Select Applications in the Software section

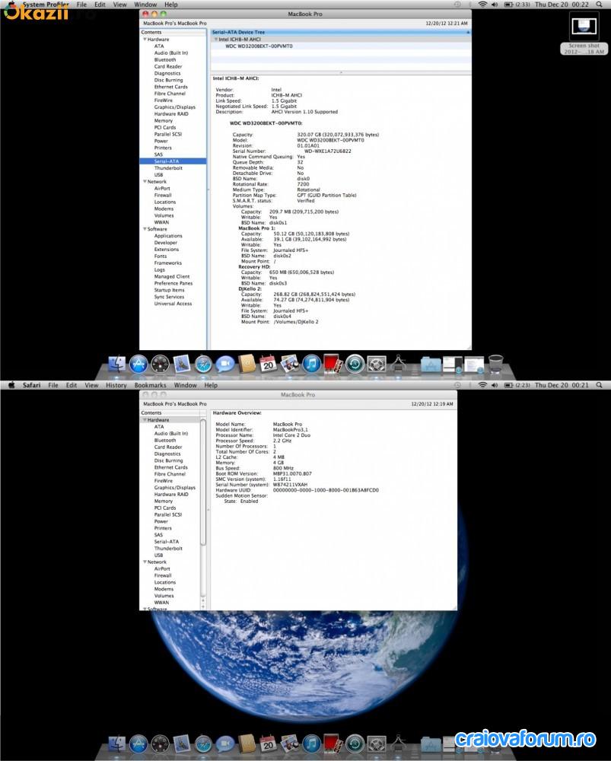click(168, 236)
